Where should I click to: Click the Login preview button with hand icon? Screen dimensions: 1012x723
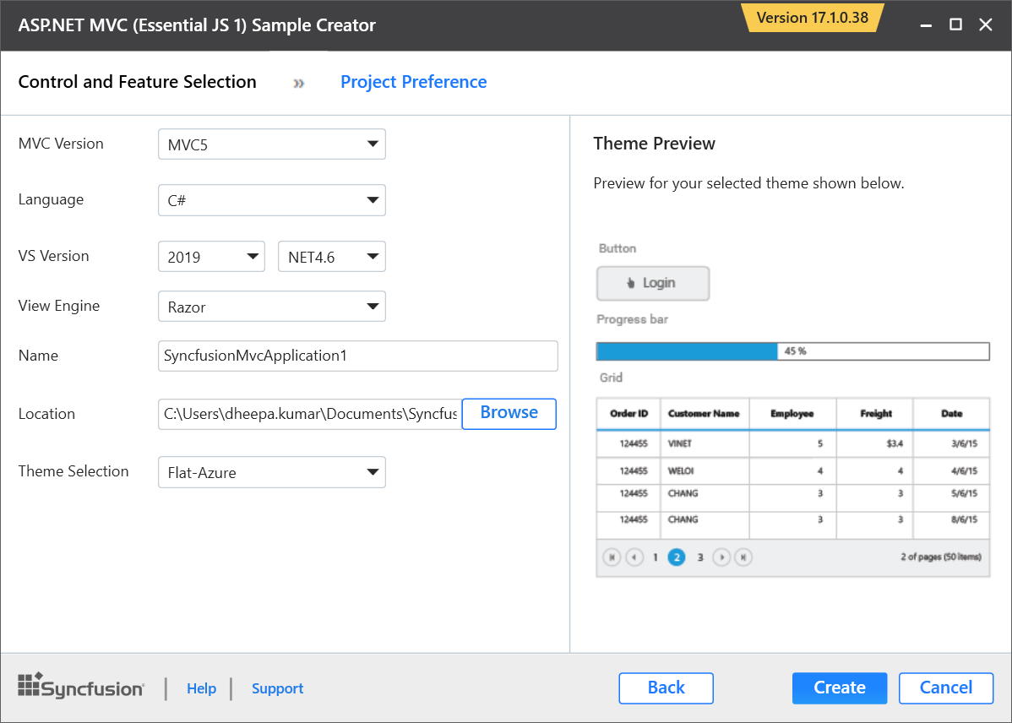(x=653, y=284)
